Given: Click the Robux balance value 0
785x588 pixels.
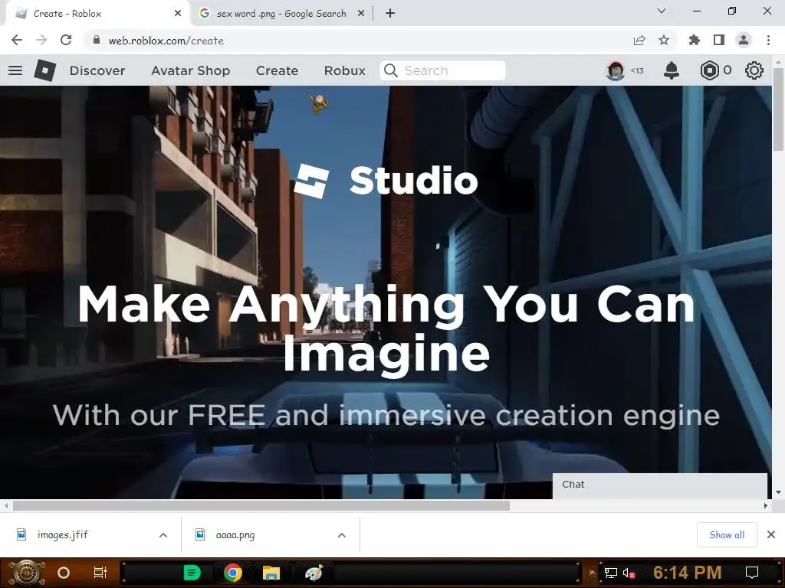Looking at the screenshot, I should pos(728,70).
